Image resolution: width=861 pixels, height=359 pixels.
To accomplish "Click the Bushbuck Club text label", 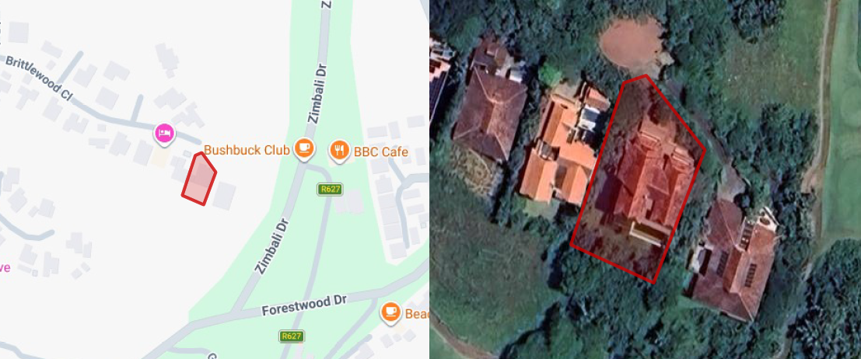I will point(247,150).
